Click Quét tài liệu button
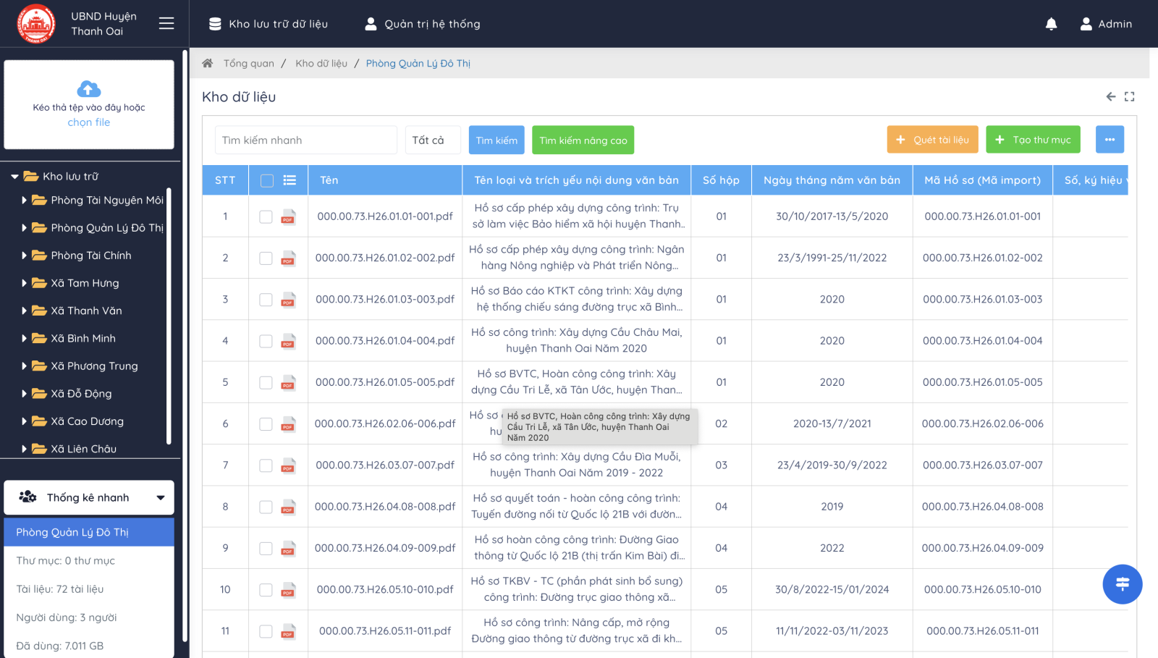Image resolution: width=1158 pixels, height=658 pixels. (x=933, y=140)
